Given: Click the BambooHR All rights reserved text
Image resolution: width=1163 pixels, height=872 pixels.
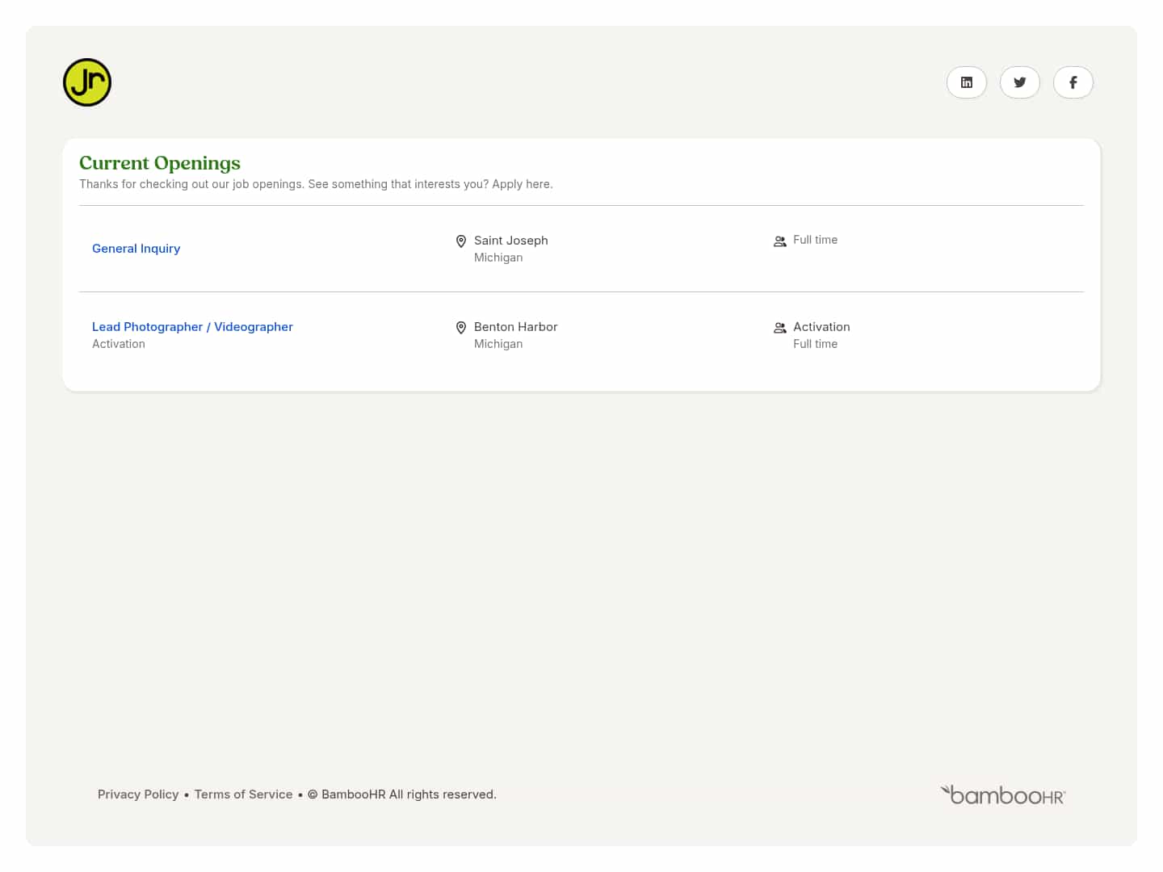Looking at the screenshot, I should tap(402, 794).
